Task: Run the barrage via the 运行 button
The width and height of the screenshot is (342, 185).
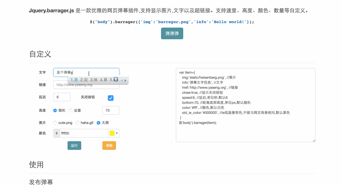Action: (x=74, y=145)
